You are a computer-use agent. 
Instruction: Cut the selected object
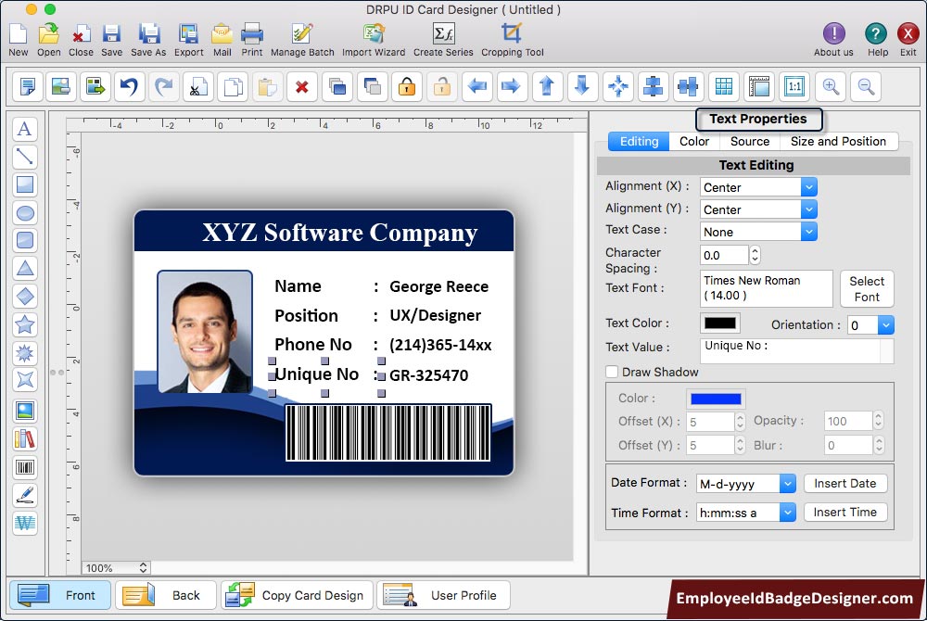click(198, 87)
